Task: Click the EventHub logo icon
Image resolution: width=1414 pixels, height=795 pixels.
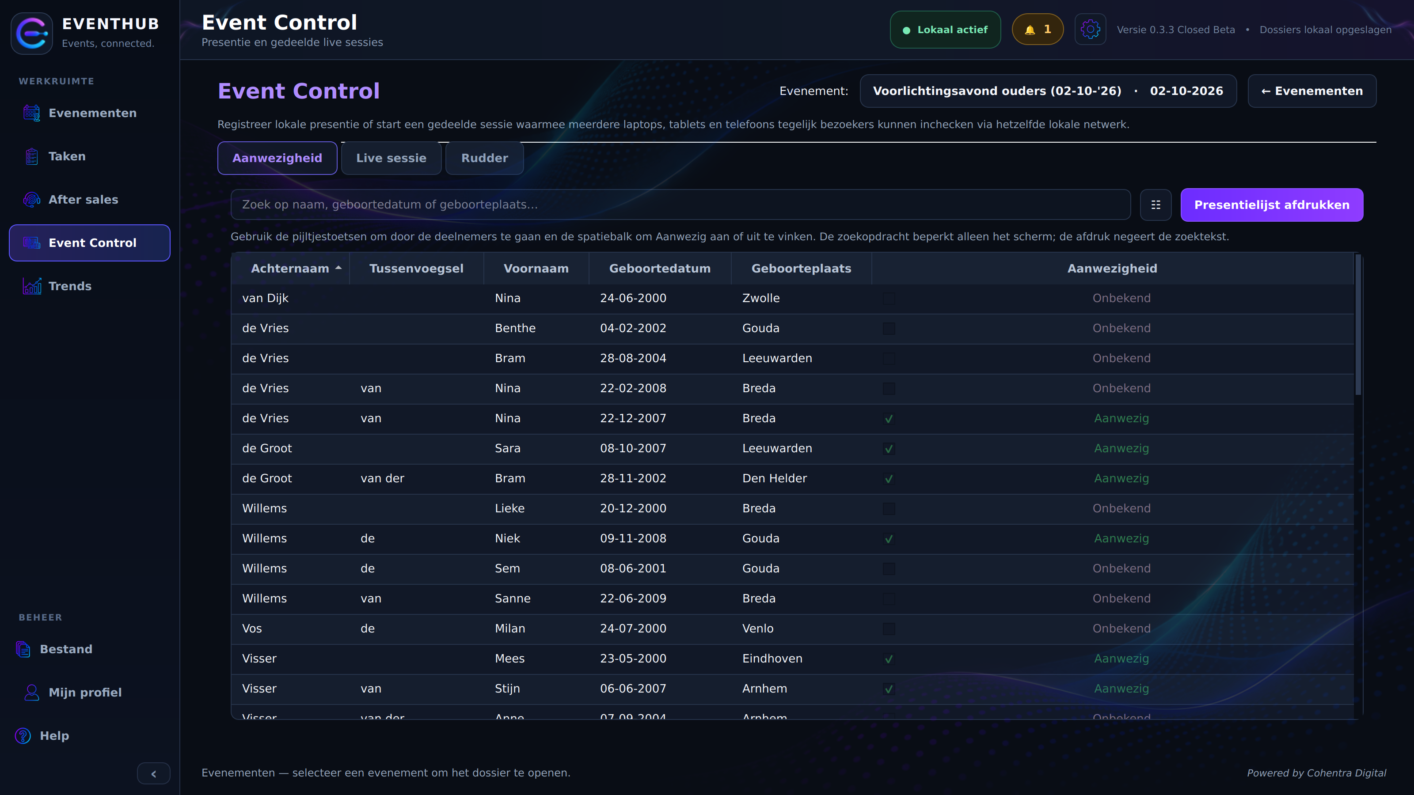Action: (x=32, y=33)
